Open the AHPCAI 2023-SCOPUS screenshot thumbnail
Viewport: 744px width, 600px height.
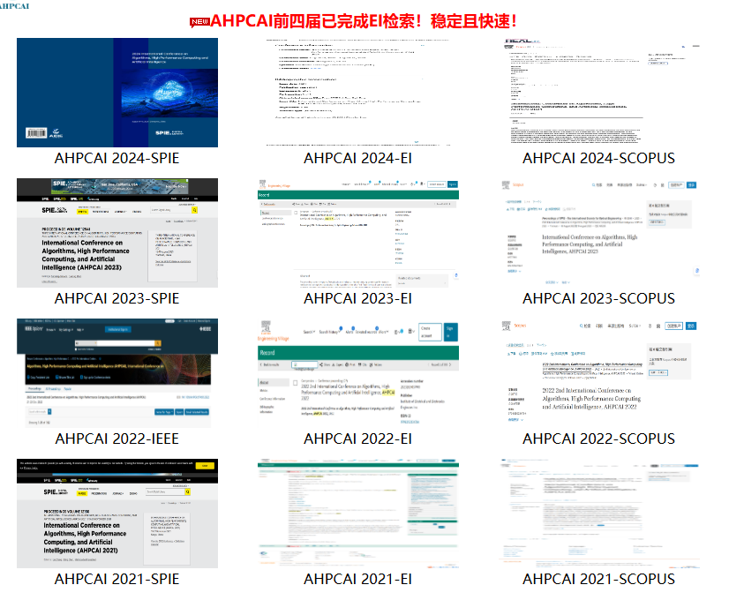[x=599, y=233]
